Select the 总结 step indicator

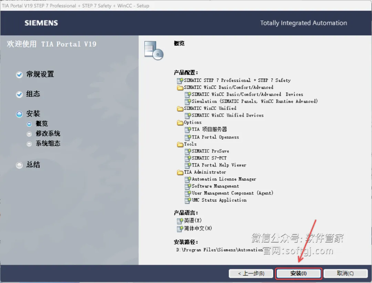[19, 165]
